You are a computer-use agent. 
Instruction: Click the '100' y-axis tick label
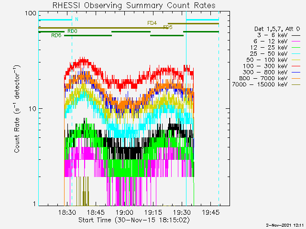pyautogui.click(x=31, y=13)
